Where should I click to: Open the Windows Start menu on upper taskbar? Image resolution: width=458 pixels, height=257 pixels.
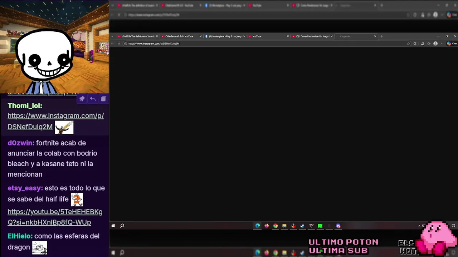coord(113,226)
